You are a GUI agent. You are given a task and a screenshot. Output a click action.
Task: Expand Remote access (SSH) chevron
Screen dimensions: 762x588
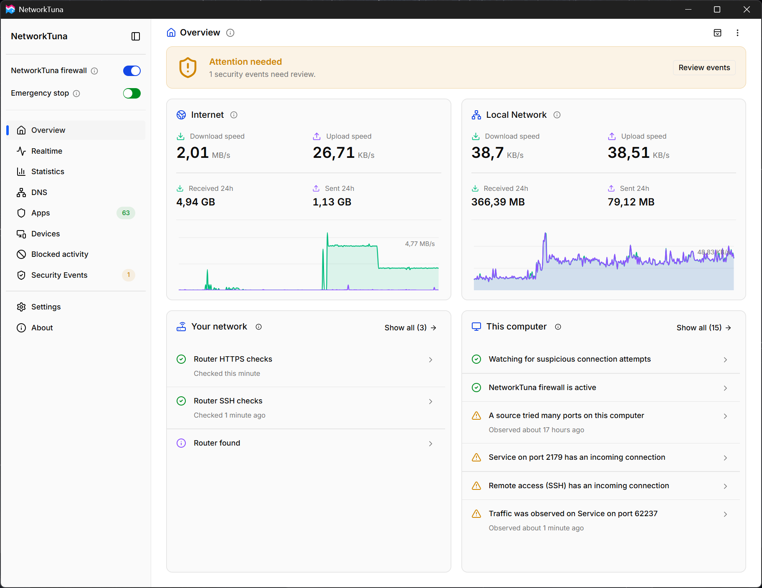(725, 486)
